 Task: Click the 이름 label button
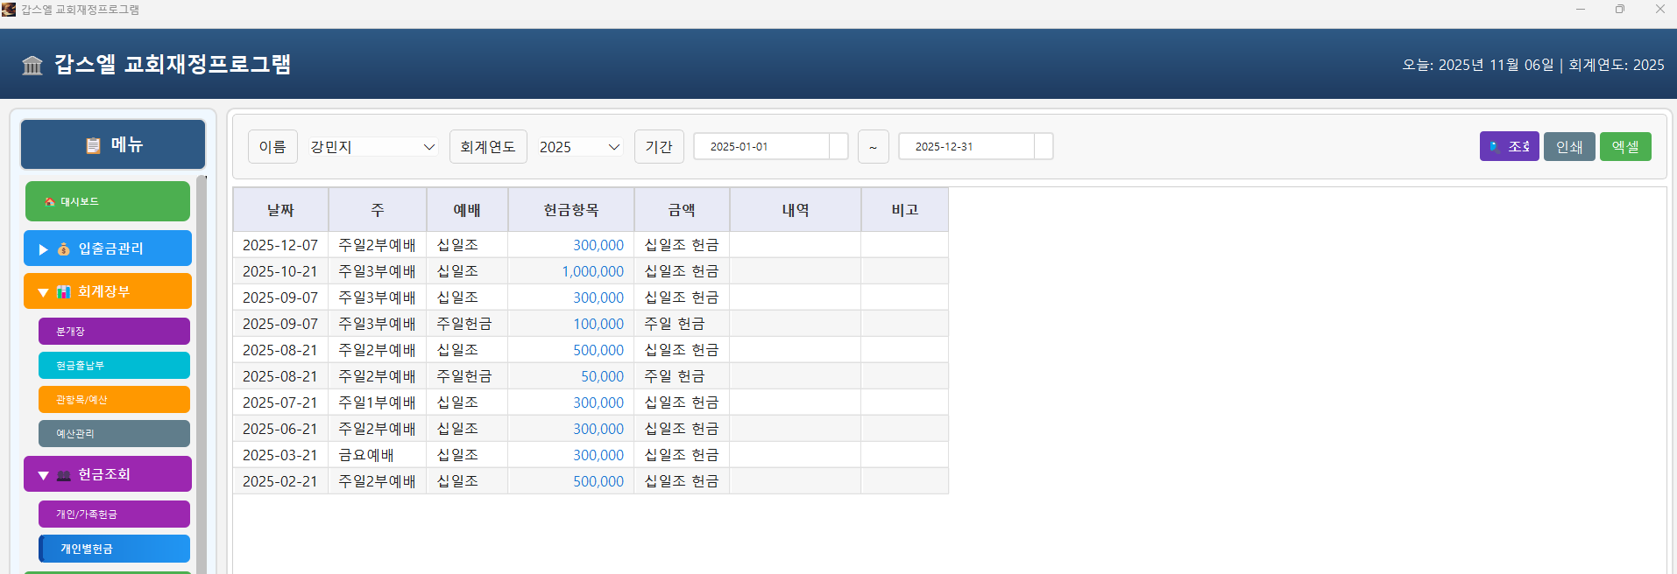click(272, 147)
